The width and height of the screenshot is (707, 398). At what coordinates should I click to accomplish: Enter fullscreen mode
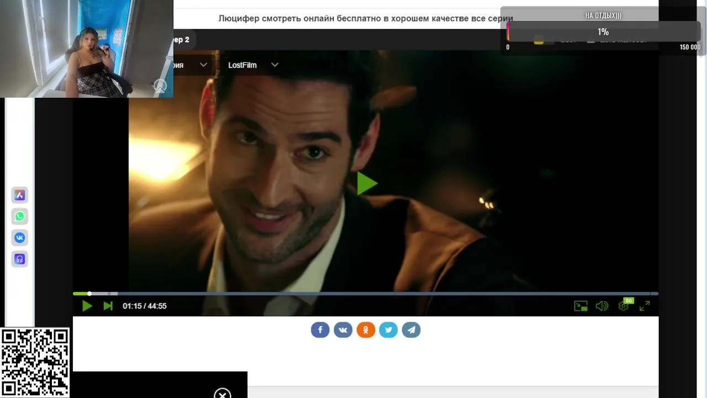pos(645,306)
